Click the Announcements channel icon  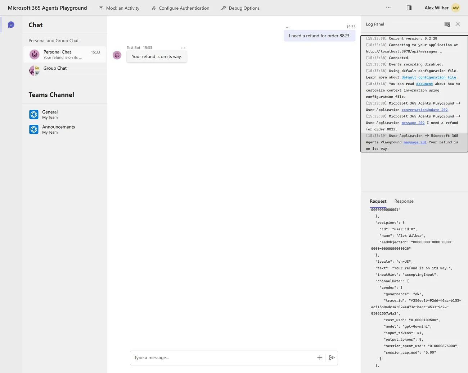34,129
